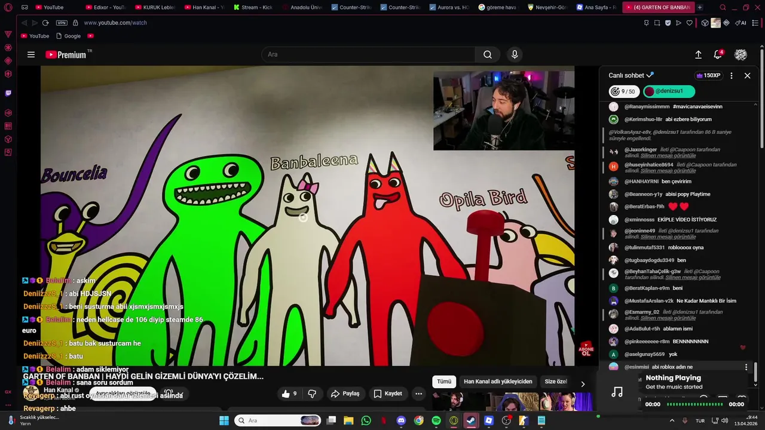This screenshot has width=765, height=430.
Task: Open Opera Aria AI button
Action: (740, 23)
